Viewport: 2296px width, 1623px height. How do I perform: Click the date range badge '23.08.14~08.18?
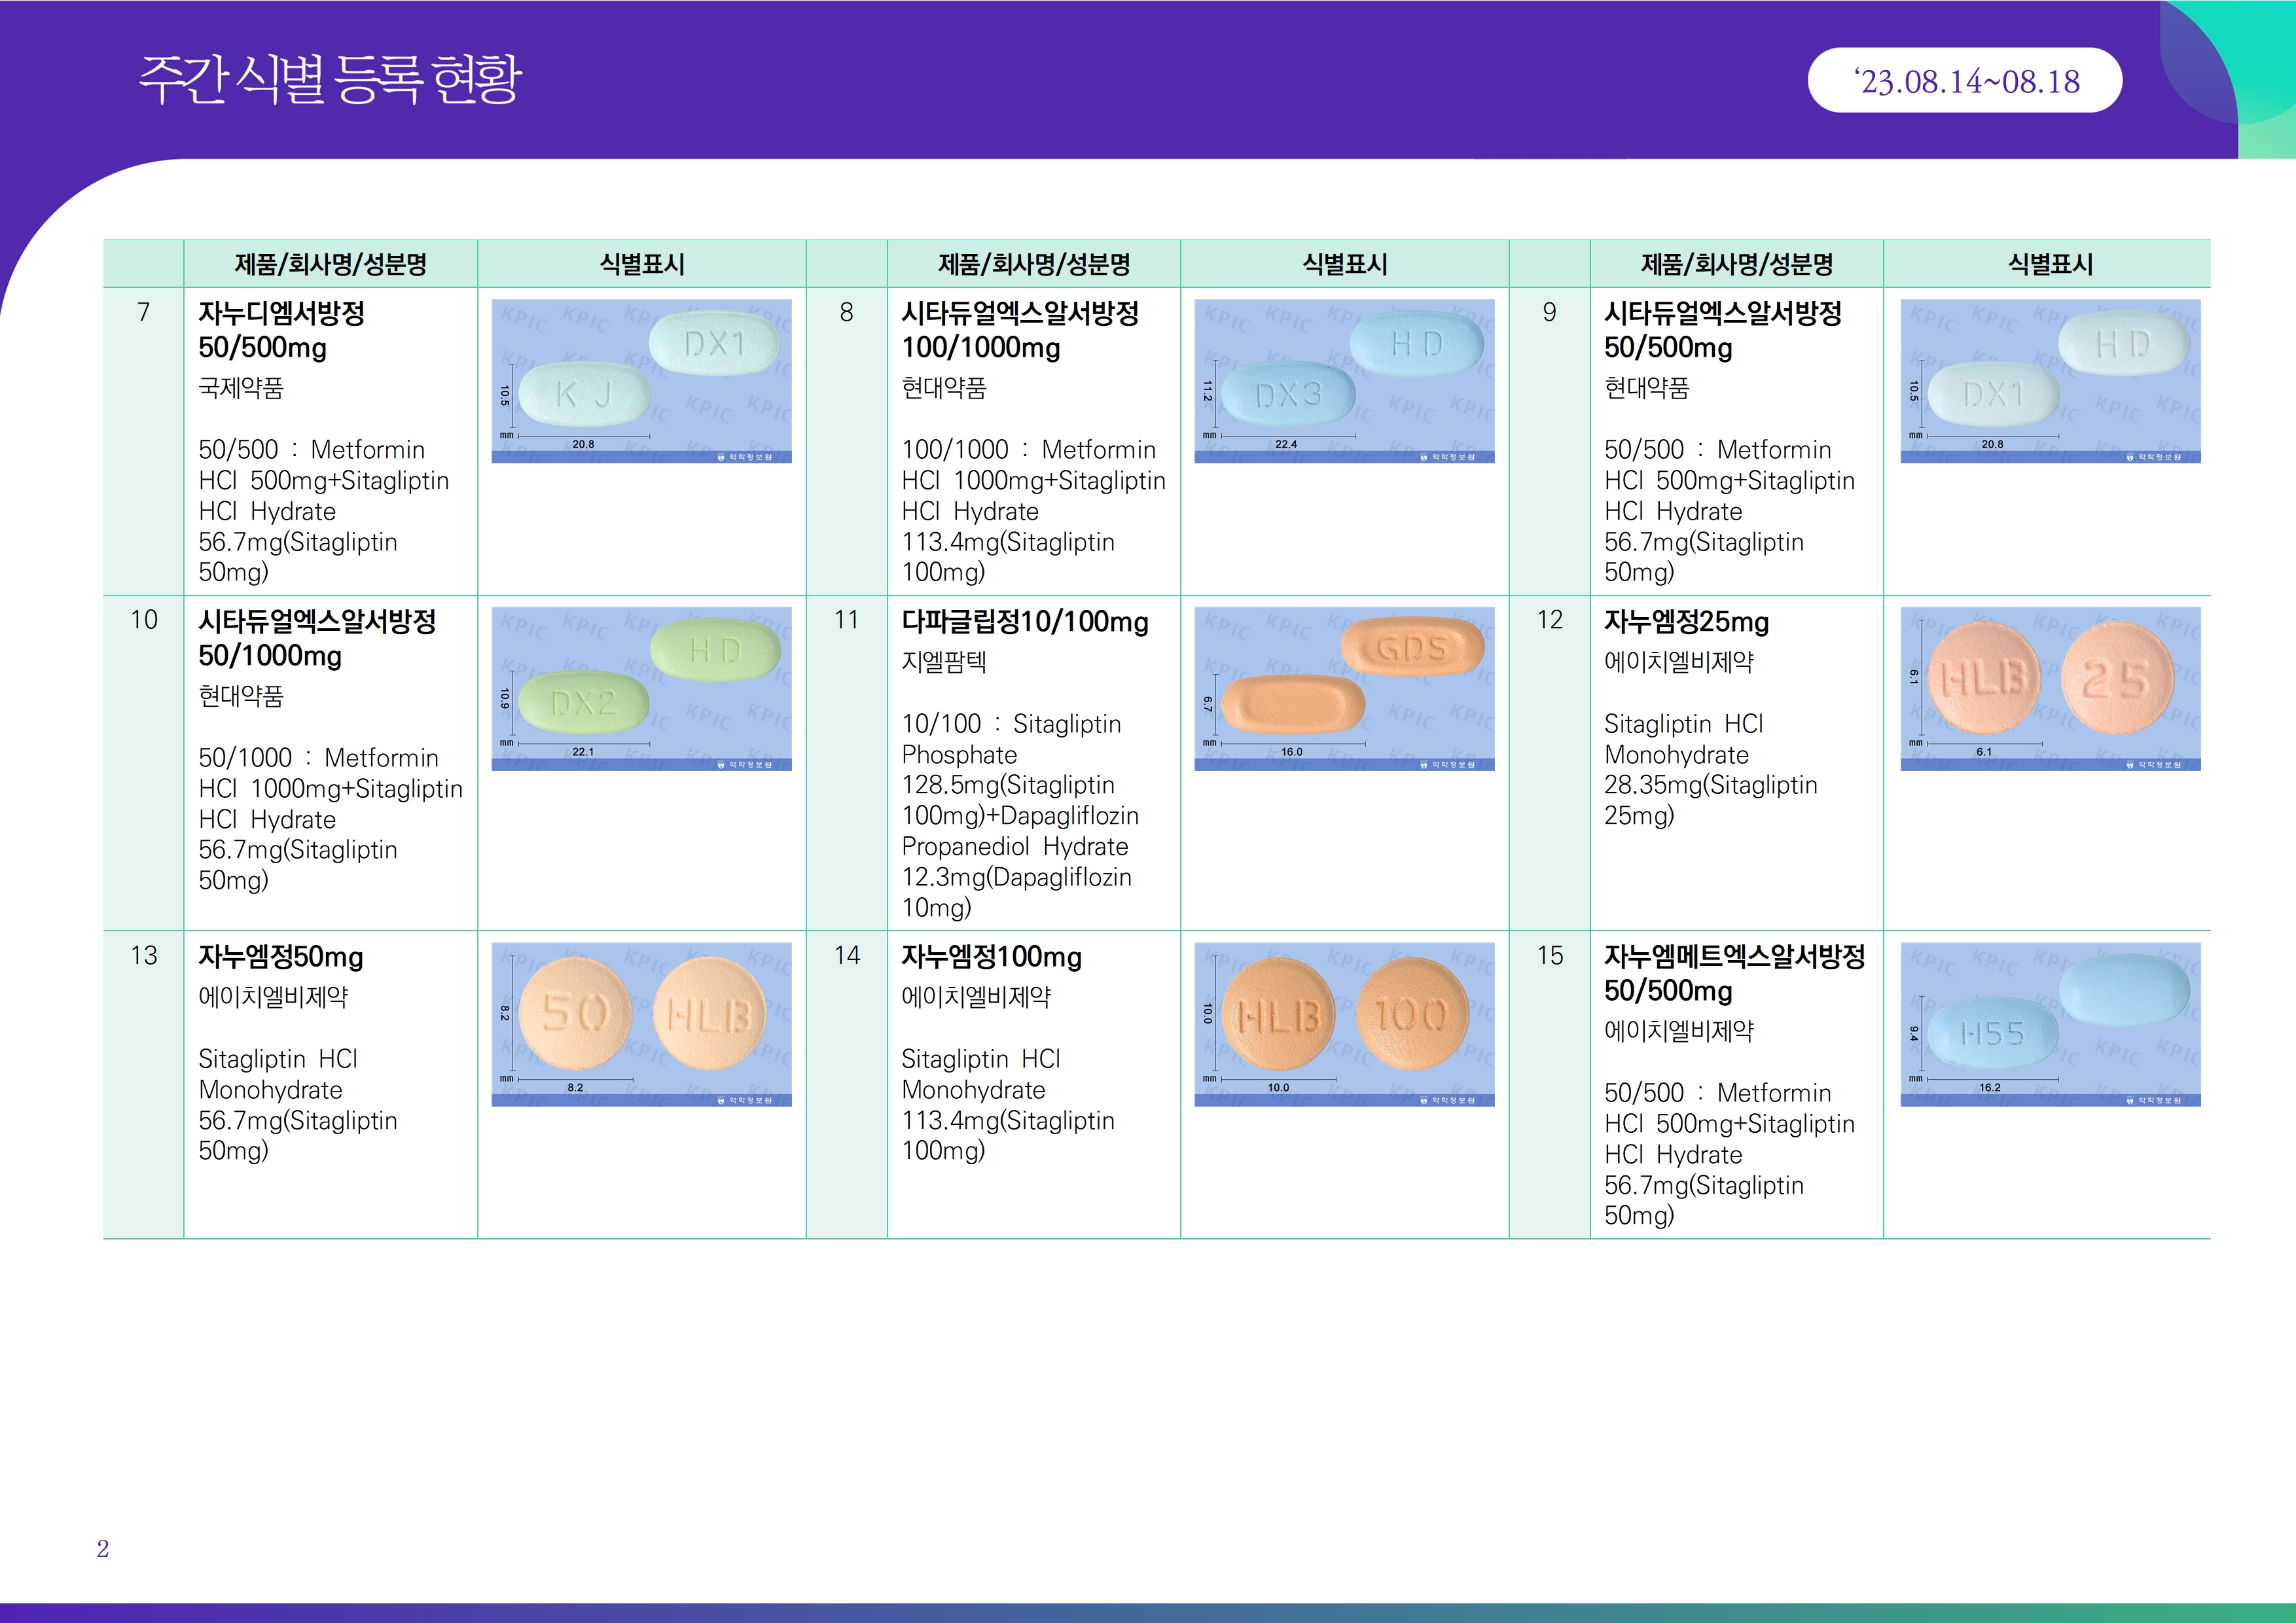coord(1964,81)
